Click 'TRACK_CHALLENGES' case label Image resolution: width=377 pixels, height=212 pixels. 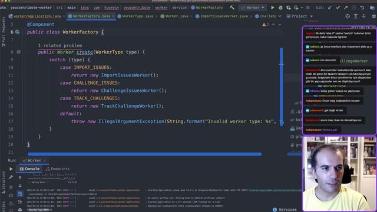(95, 98)
